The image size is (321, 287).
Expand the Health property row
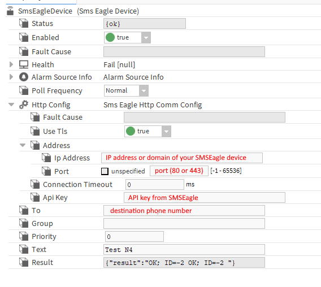(x=11, y=64)
